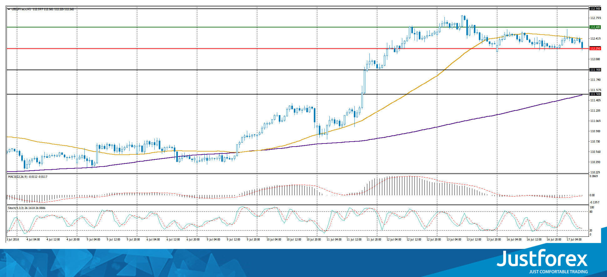
Task: Click the 110.730 price axis value
Action: click(595, 142)
